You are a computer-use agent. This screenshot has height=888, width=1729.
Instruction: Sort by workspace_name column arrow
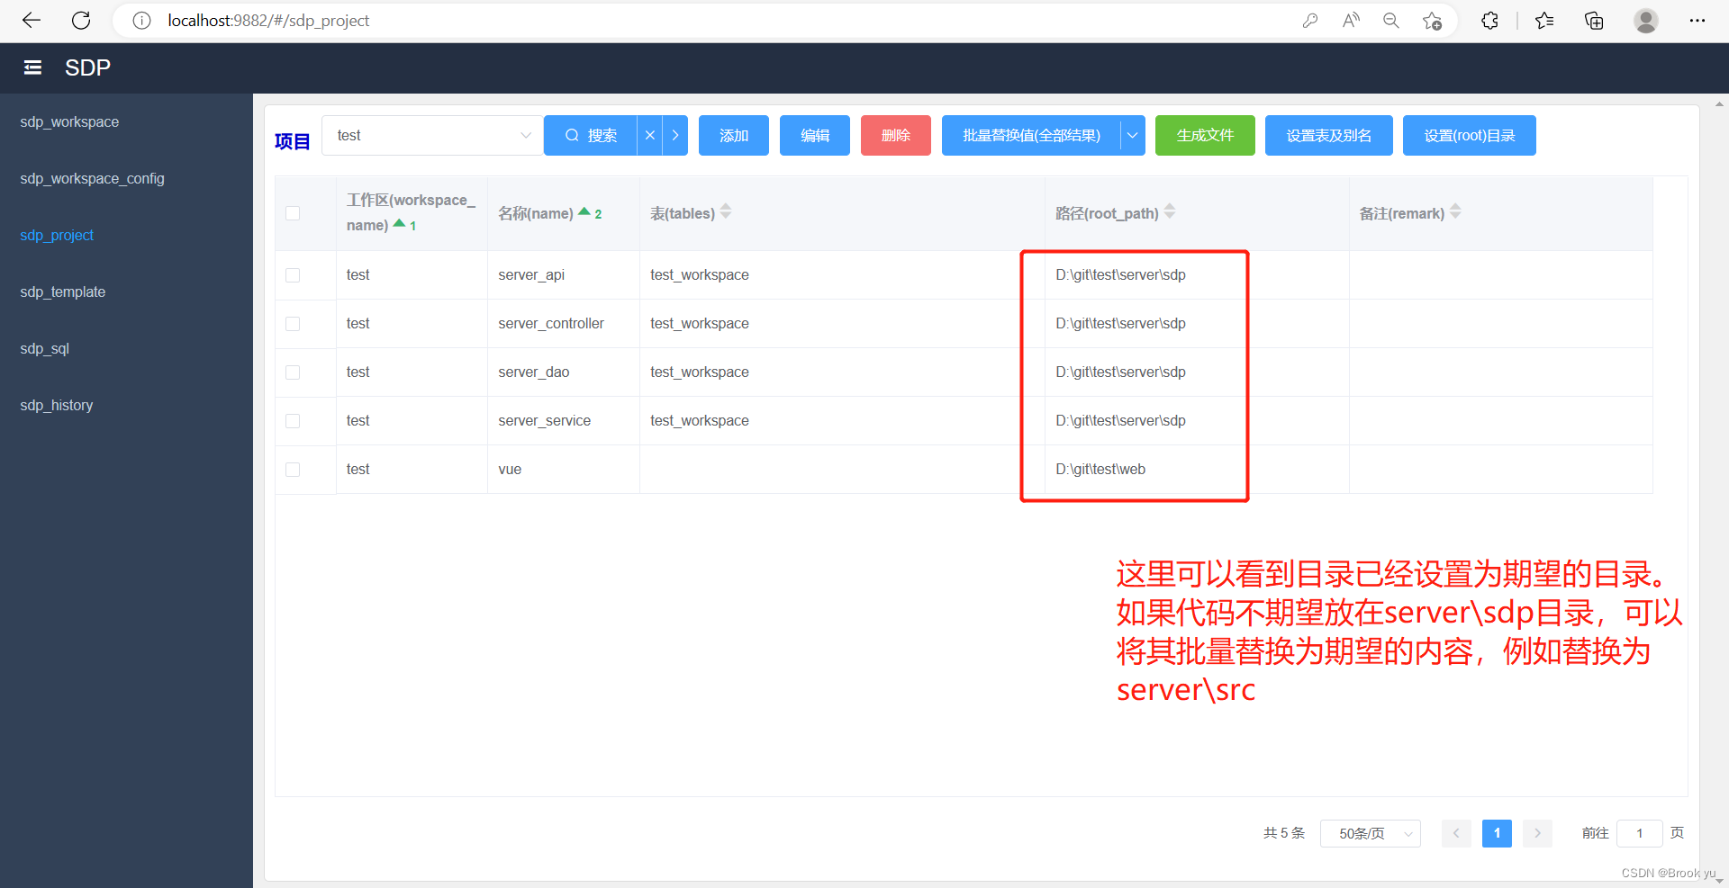click(x=399, y=223)
